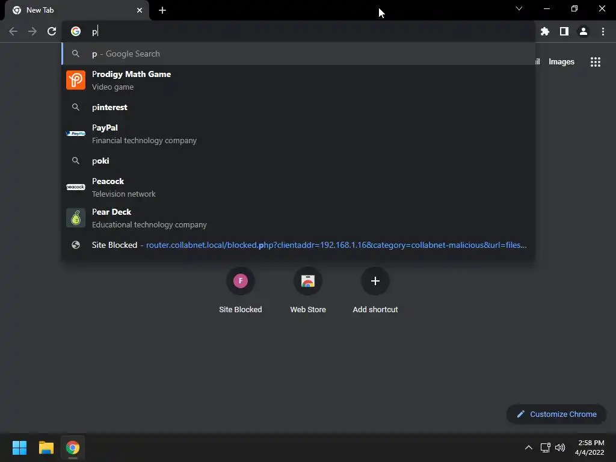Click the Web Store shortcut label
The width and height of the screenshot is (616, 462).
(308, 310)
